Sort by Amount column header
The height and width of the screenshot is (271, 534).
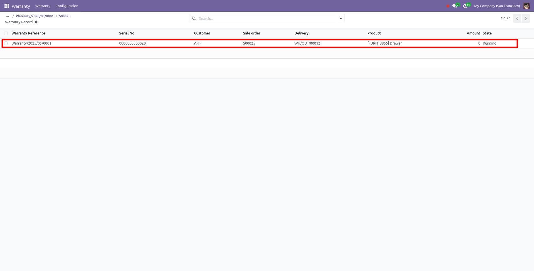click(x=473, y=33)
